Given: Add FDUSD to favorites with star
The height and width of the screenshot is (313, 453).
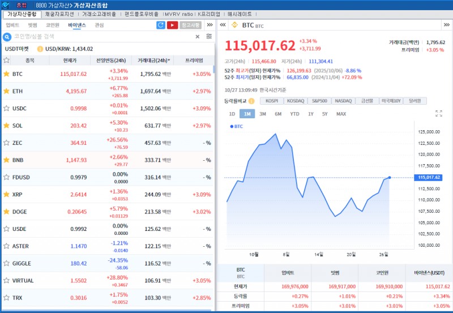Looking at the screenshot, I should click(6, 177).
